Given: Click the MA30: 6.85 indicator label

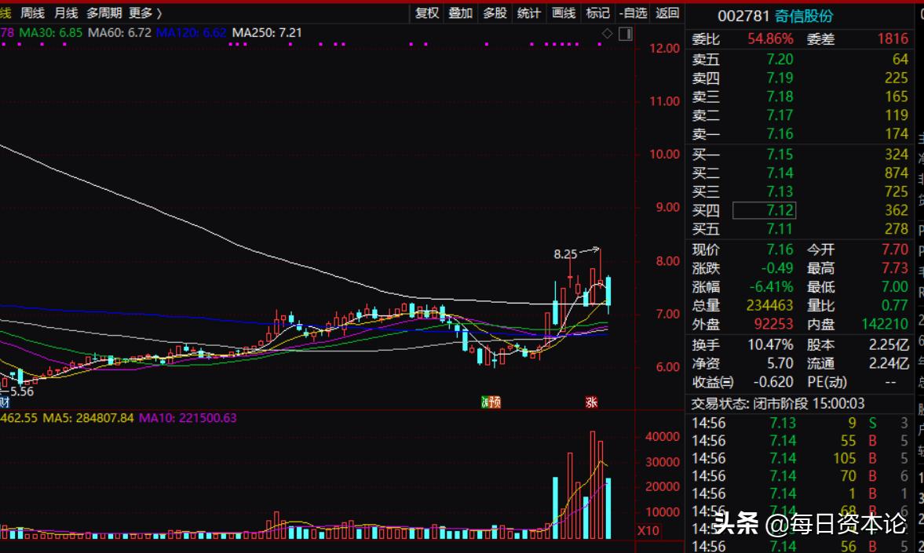Looking at the screenshot, I should point(51,33).
